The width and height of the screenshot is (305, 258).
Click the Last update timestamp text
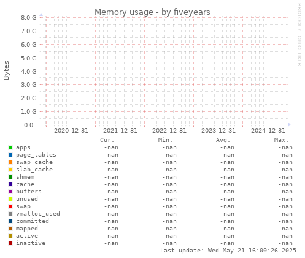click(228, 251)
